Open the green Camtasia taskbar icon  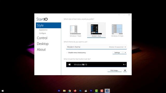coord(96,91)
